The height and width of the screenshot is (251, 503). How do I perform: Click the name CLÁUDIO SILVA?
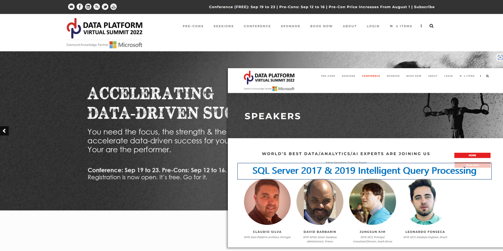click(267, 232)
